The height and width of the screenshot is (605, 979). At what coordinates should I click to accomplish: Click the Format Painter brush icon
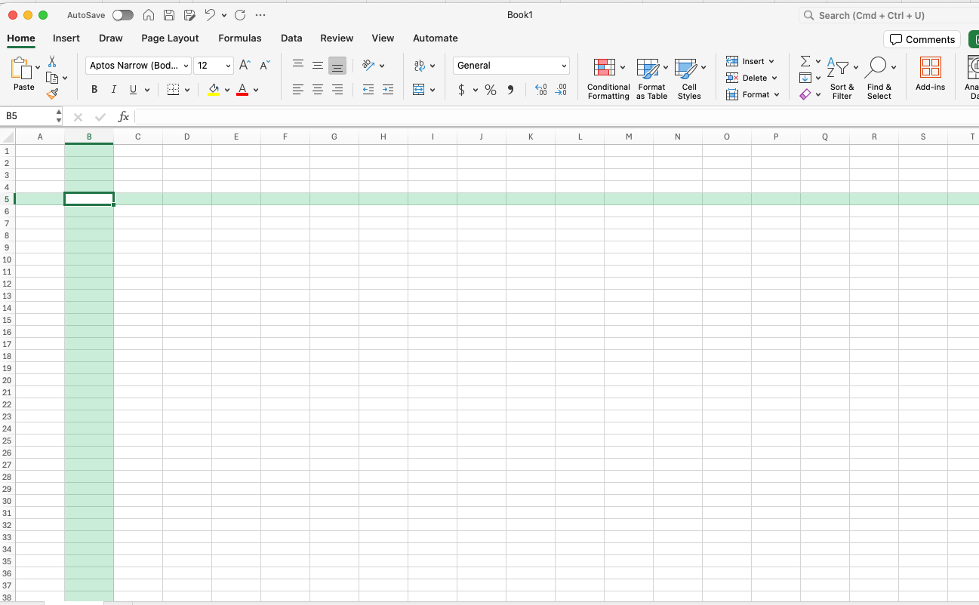[x=52, y=94]
